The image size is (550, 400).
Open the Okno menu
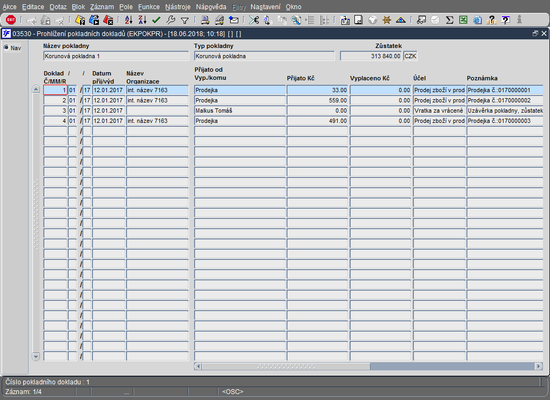[293, 6]
